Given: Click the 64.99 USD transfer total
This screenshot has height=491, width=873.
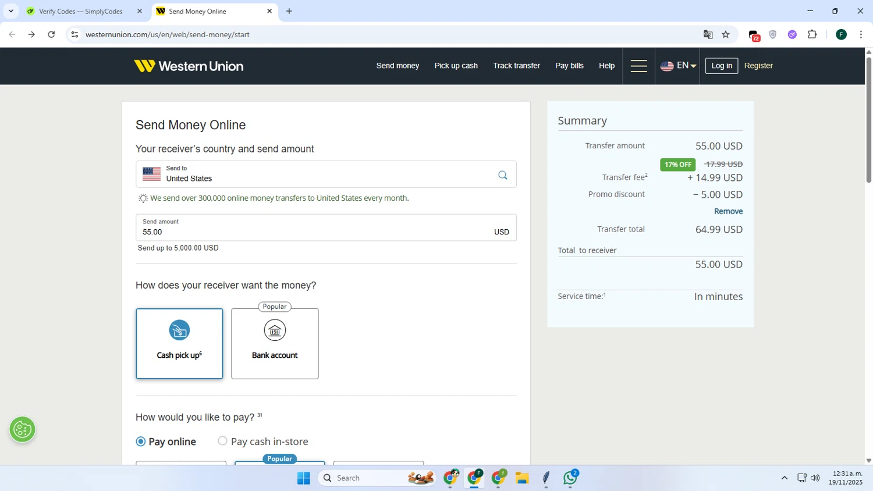Looking at the screenshot, I should pos(719,229).
